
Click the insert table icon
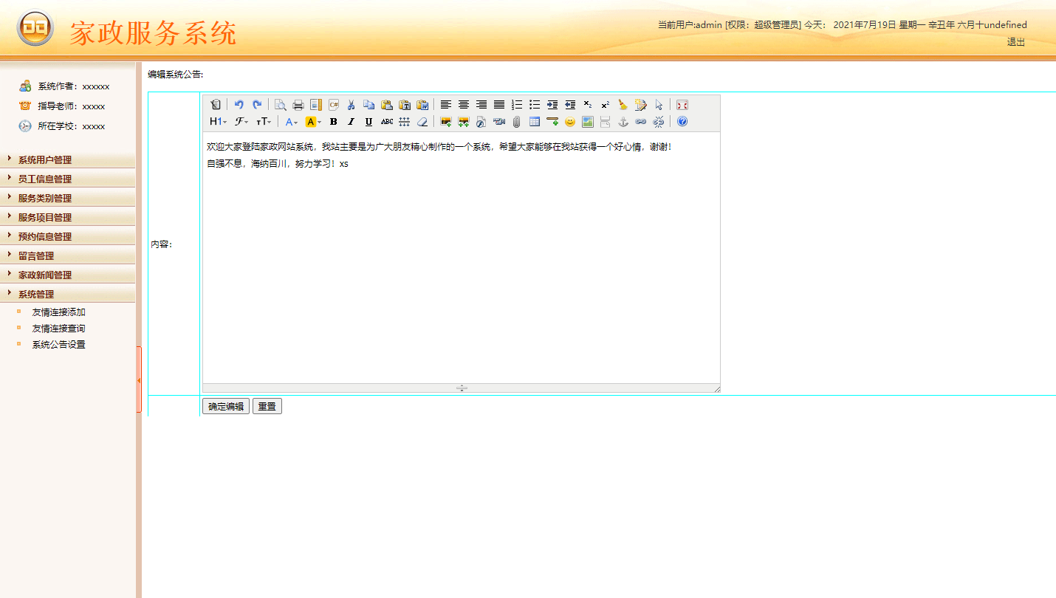535,122
